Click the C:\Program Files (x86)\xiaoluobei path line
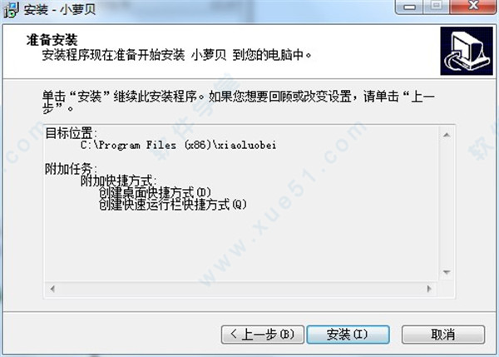Image resolution: width=499 pixels, height=357 pixels. pos(178,146)
